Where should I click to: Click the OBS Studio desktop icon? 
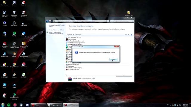click(x=14, y=24)
